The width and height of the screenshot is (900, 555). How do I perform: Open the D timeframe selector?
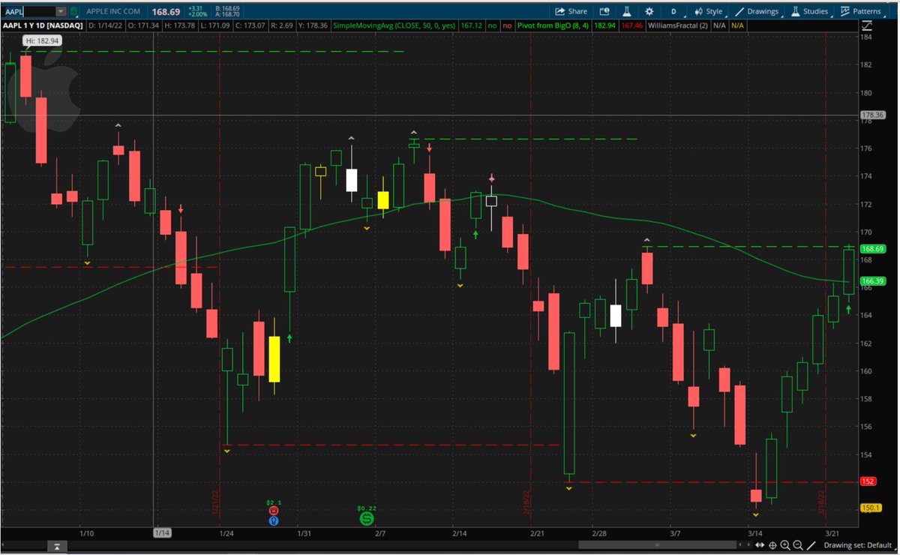(x=673, y=11)
